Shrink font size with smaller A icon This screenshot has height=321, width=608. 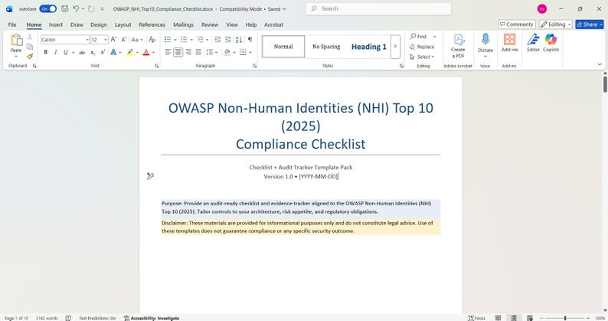tap(124, 40)
